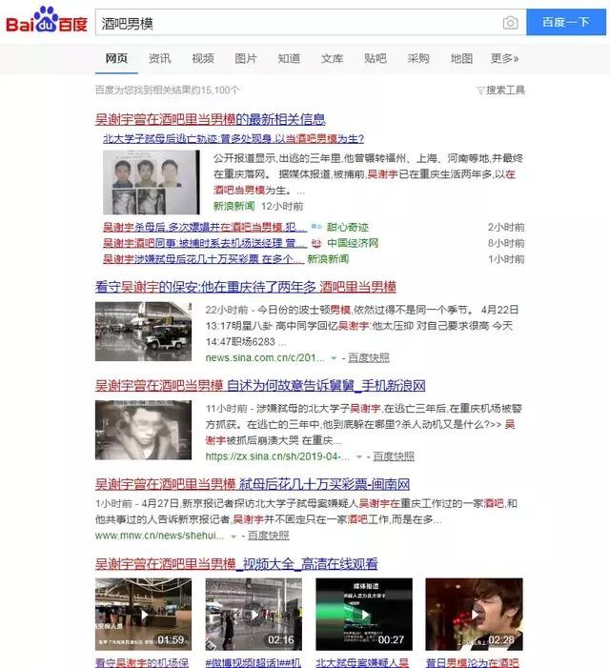The image size is (610, 668).
Task: Play the 01:59 airport video
Action: click(143, 615)
